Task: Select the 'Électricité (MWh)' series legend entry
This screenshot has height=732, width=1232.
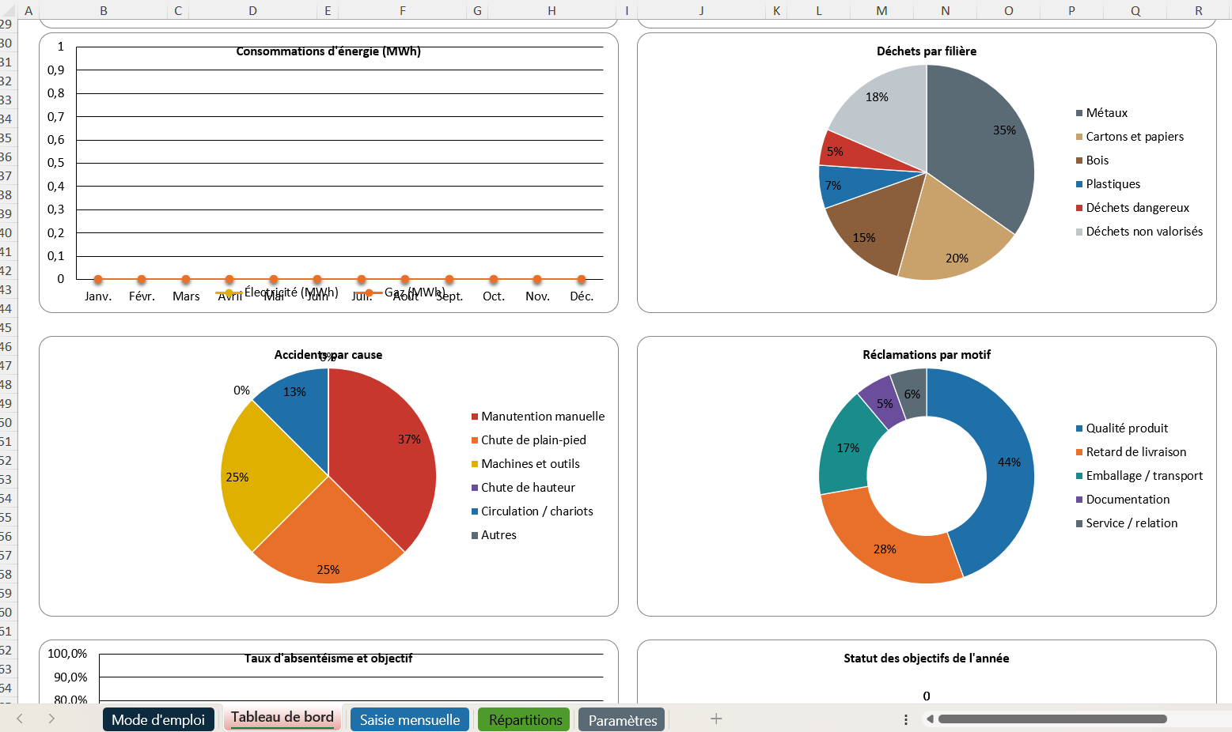Action: (277, 292)
